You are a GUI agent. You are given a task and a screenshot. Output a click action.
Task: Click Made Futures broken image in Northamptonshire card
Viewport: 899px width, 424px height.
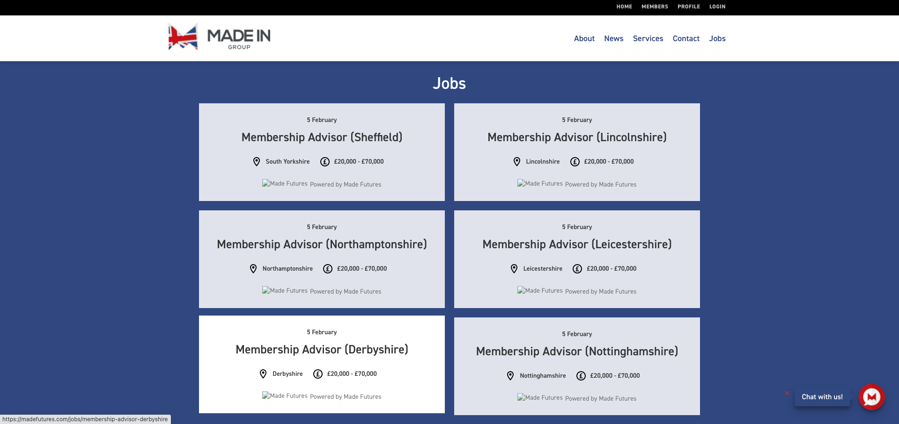click(x=285, y=290)
